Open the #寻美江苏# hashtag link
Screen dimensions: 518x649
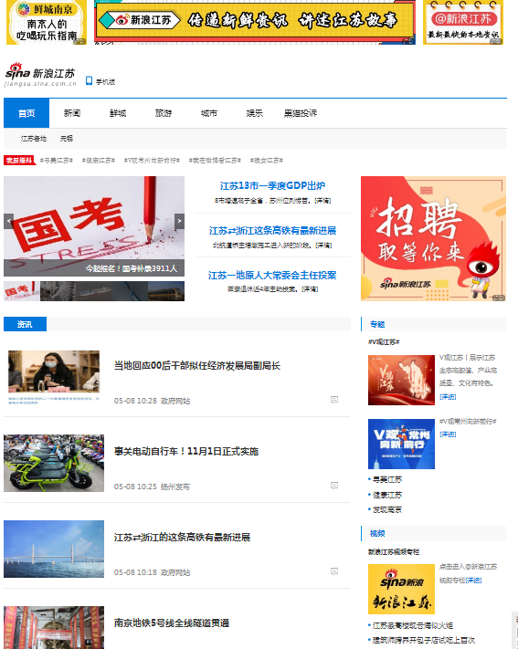pos(57,160)
